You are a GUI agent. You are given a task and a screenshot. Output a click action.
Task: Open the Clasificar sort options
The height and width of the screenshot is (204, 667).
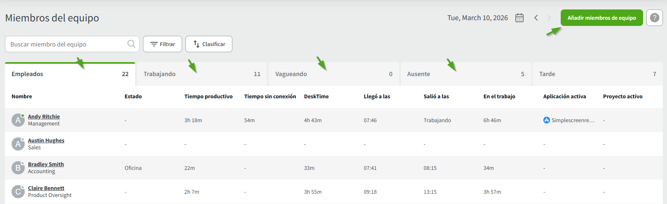(209, 44)
